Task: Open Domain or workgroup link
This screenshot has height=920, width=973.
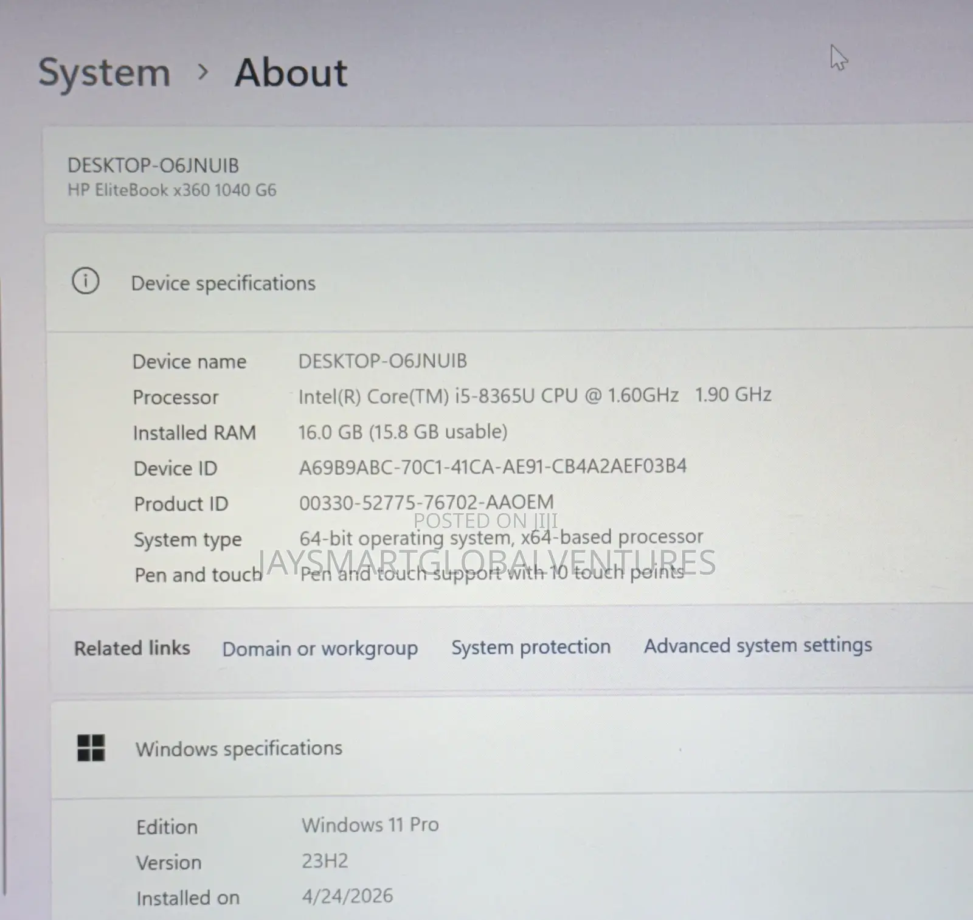Action: click(x=320, y=649)
